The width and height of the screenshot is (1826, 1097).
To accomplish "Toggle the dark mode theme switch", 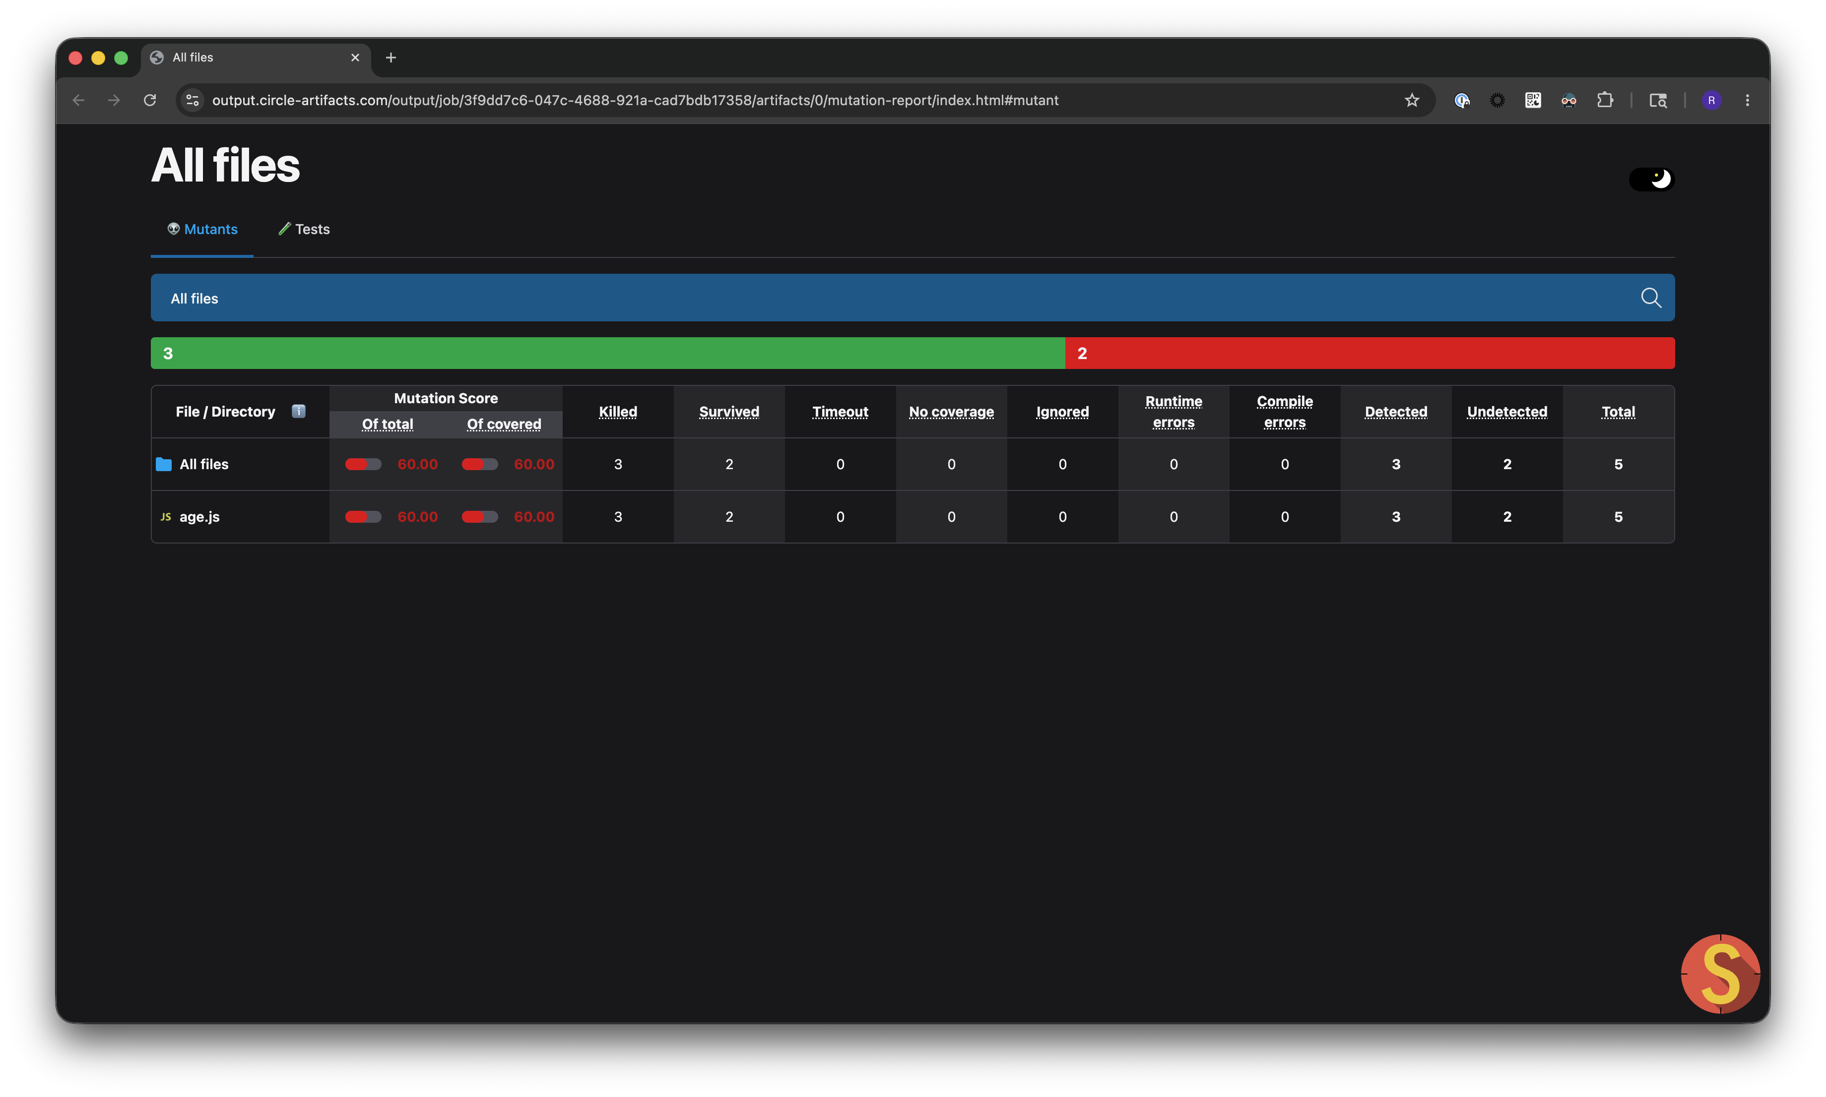I will [x=1651, y=179].
